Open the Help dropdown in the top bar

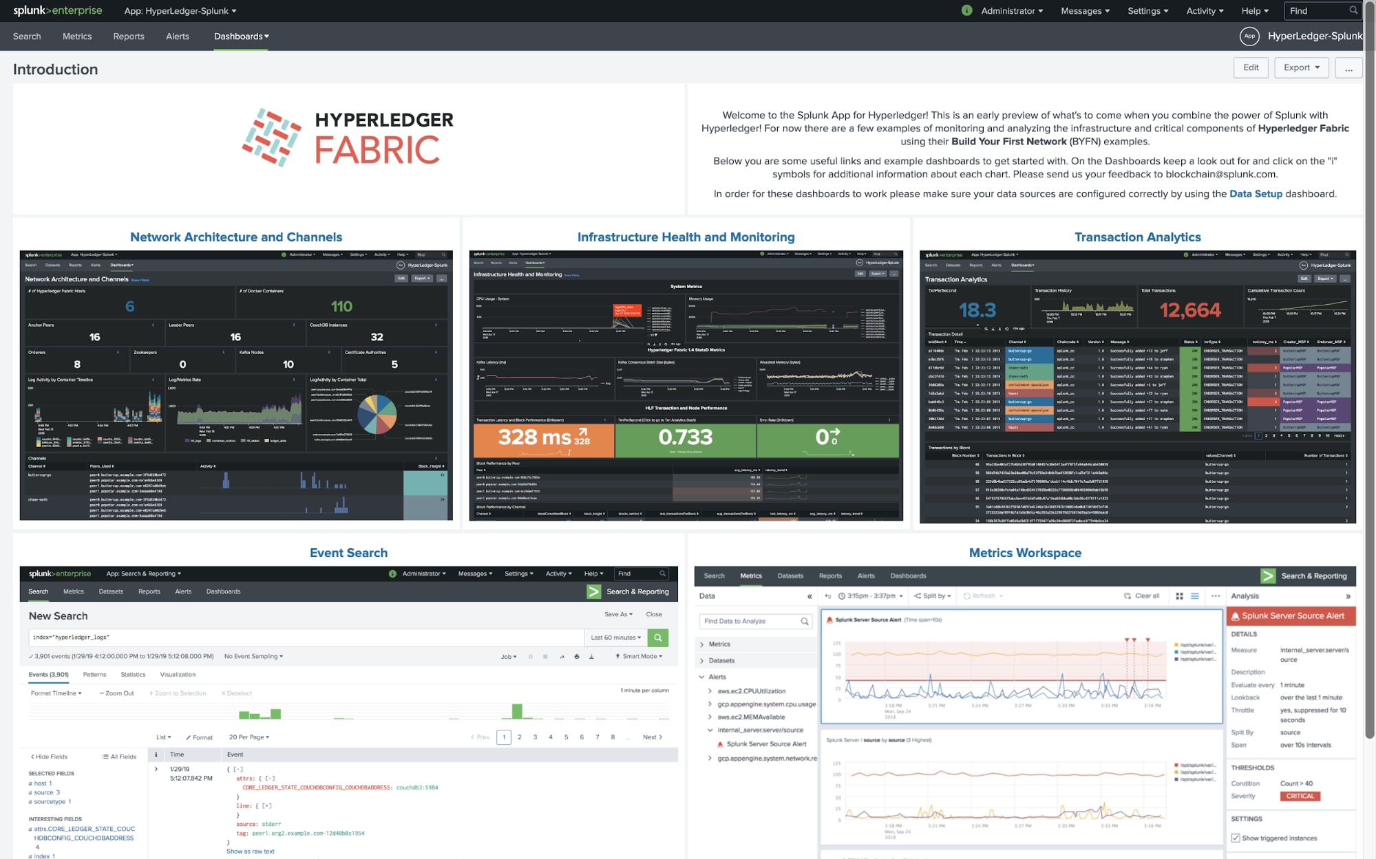pos(1255,11)
